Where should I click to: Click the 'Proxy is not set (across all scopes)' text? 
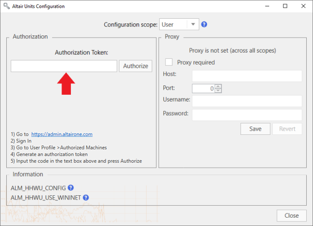click(x=232, y=51)
